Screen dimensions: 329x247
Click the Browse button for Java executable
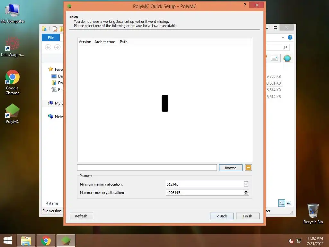(x=231, y=168)
